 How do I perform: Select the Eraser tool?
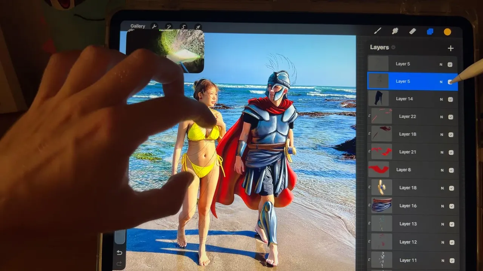tap(412, 31)
